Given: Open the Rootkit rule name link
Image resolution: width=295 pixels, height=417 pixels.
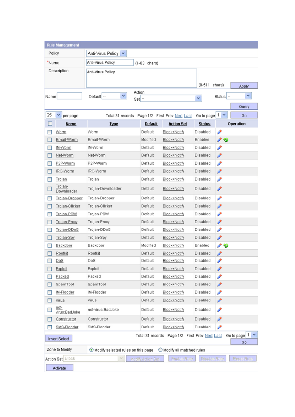Looking at the screenshot, I should [x=62, y=253].
